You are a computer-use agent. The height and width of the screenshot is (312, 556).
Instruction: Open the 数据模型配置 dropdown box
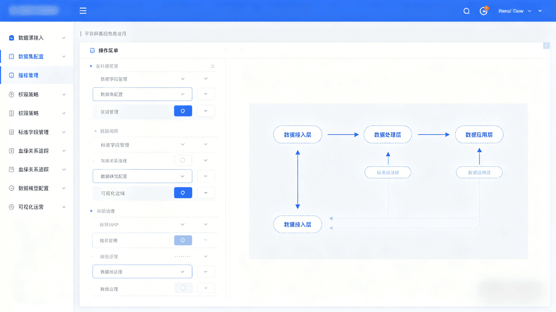pyautogui.click(x=142, y=176)
